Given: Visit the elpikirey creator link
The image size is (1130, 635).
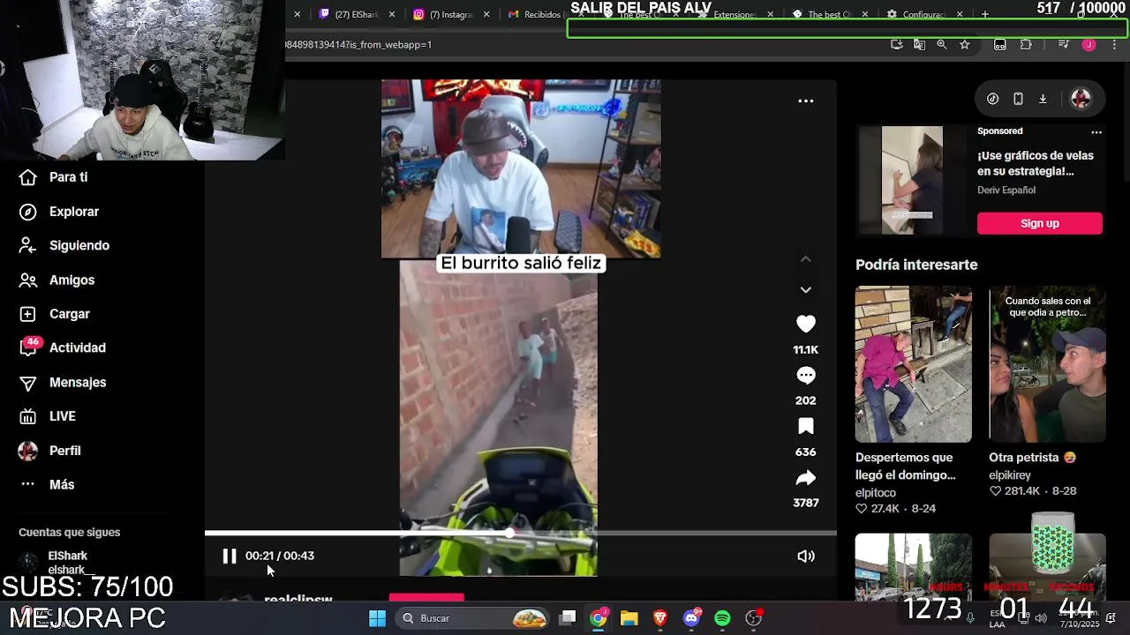Looking at the screenshot, I should 1010,475.
